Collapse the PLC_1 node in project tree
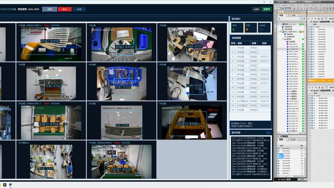334x188 pixels. (x=281, y=32)
